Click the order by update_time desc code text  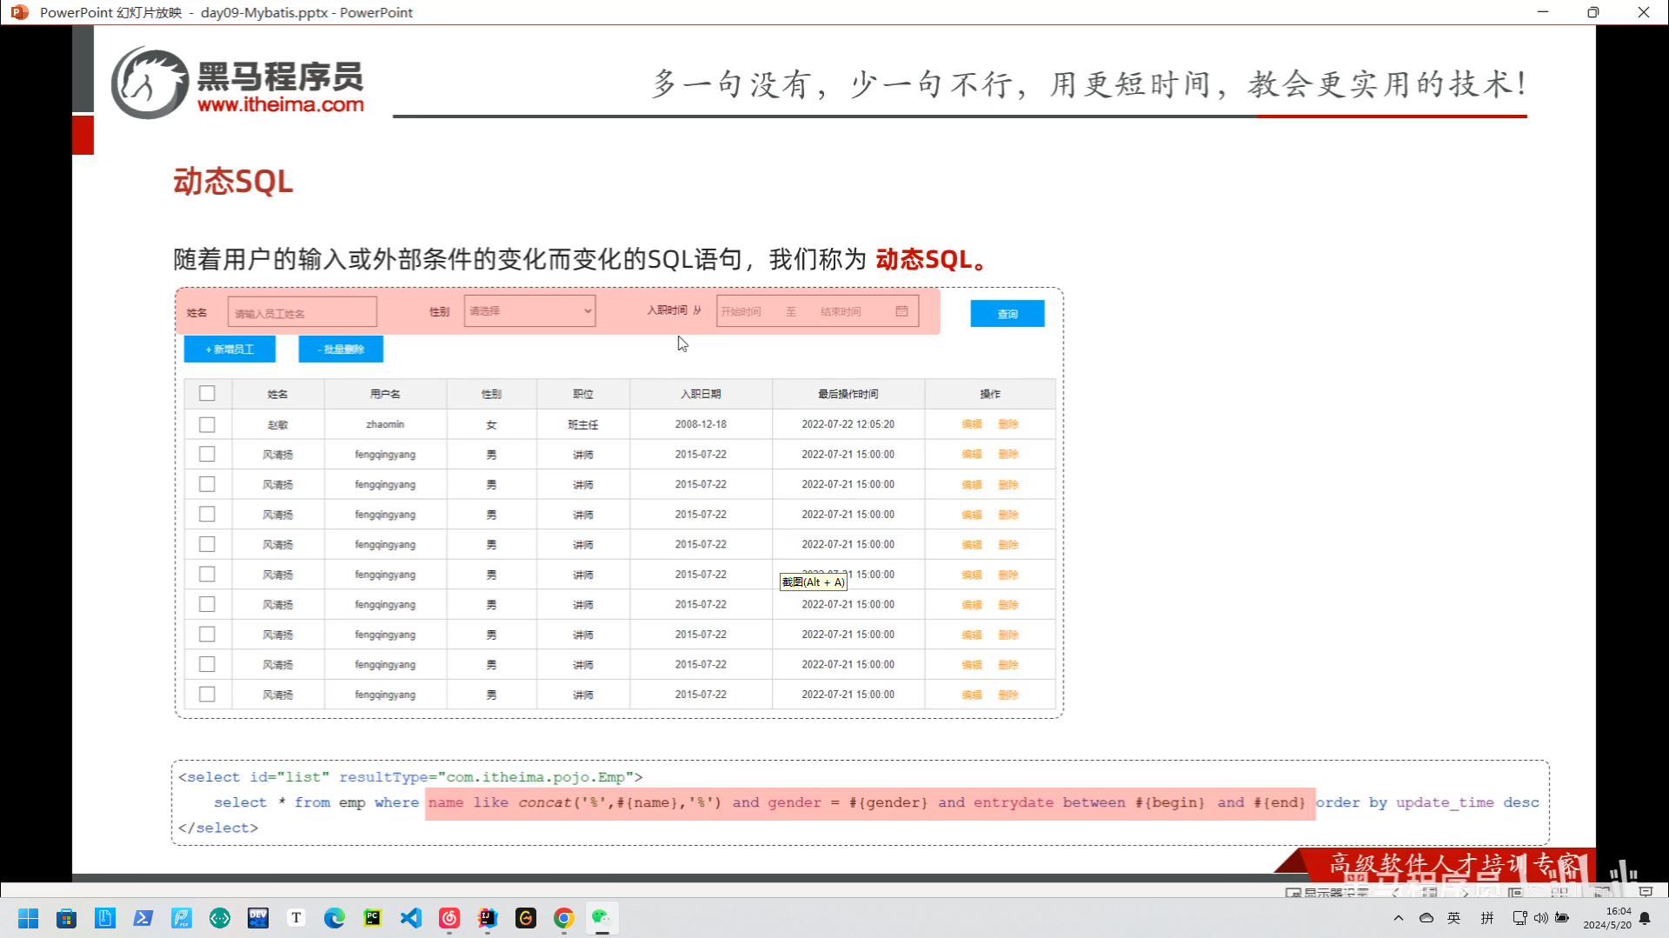[1427, 802]
